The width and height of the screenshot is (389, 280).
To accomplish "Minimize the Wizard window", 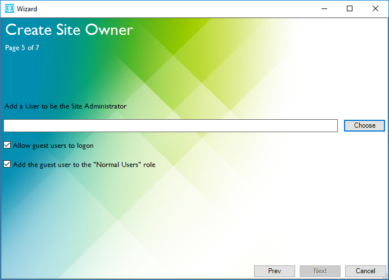I will coord(324,8).
